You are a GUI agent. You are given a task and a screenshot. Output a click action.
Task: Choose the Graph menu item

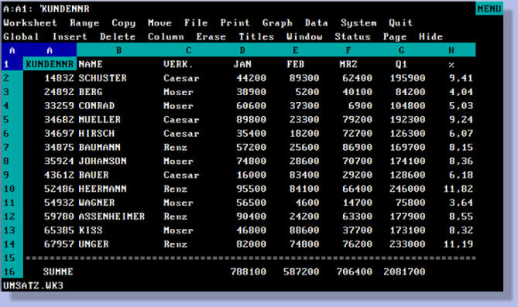pos(277,22)
